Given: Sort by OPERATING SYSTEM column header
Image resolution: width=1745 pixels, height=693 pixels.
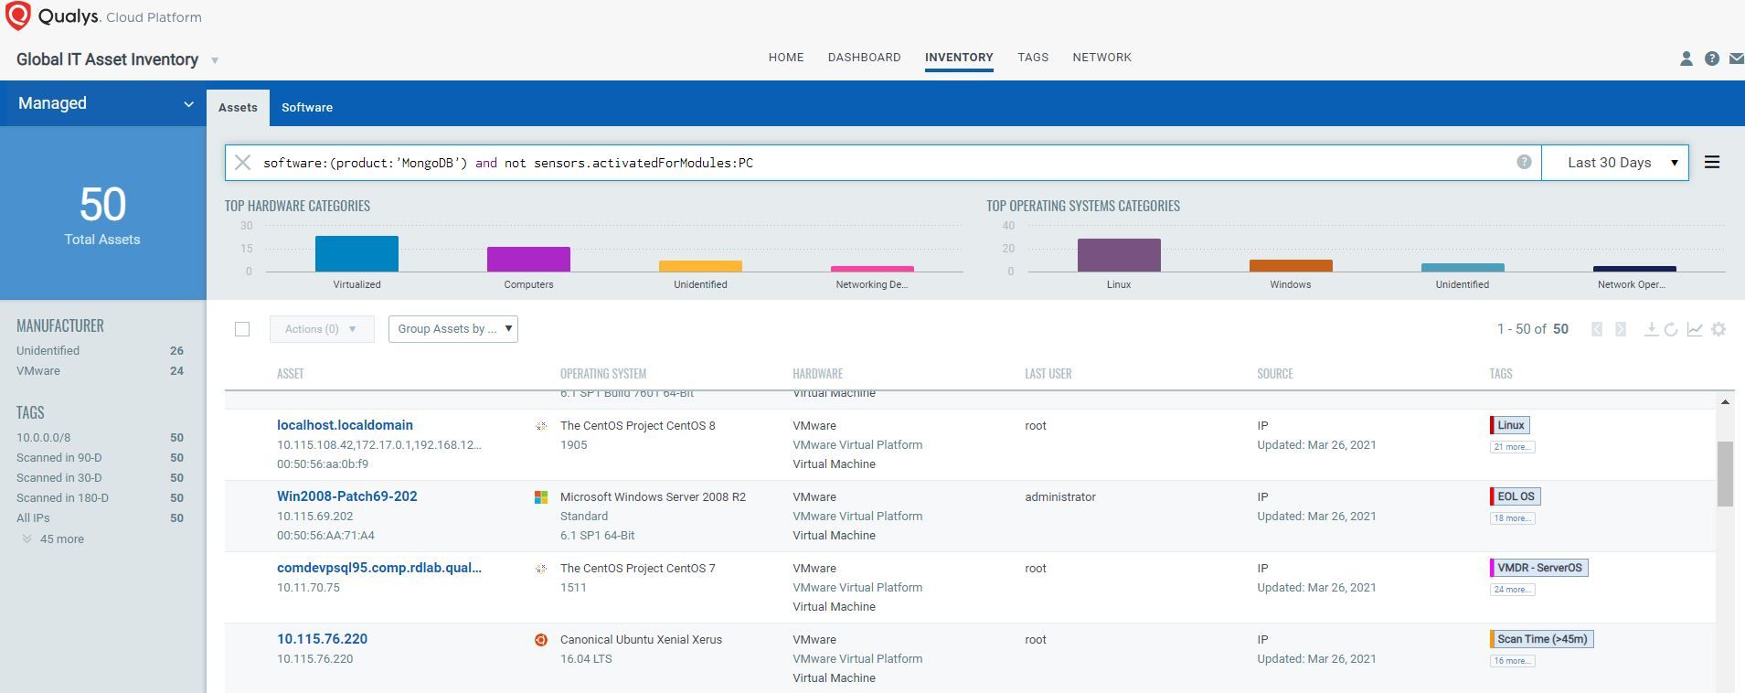Looking at the screenshot, I should 603,374.
